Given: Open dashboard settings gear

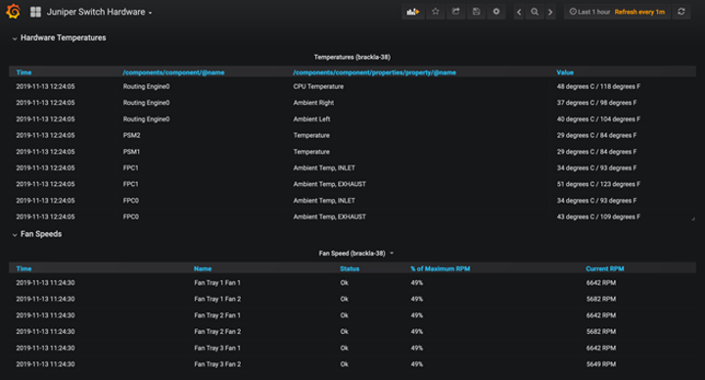Looking at the screenshot, I should pyautogui.click(x=496, y=12).
